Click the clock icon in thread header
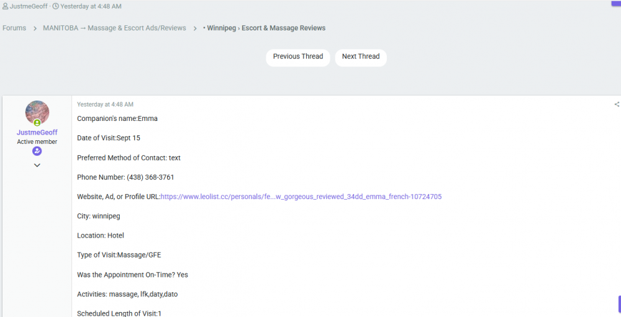The width and height of the screenshot is (621, 317). [55, 6]
